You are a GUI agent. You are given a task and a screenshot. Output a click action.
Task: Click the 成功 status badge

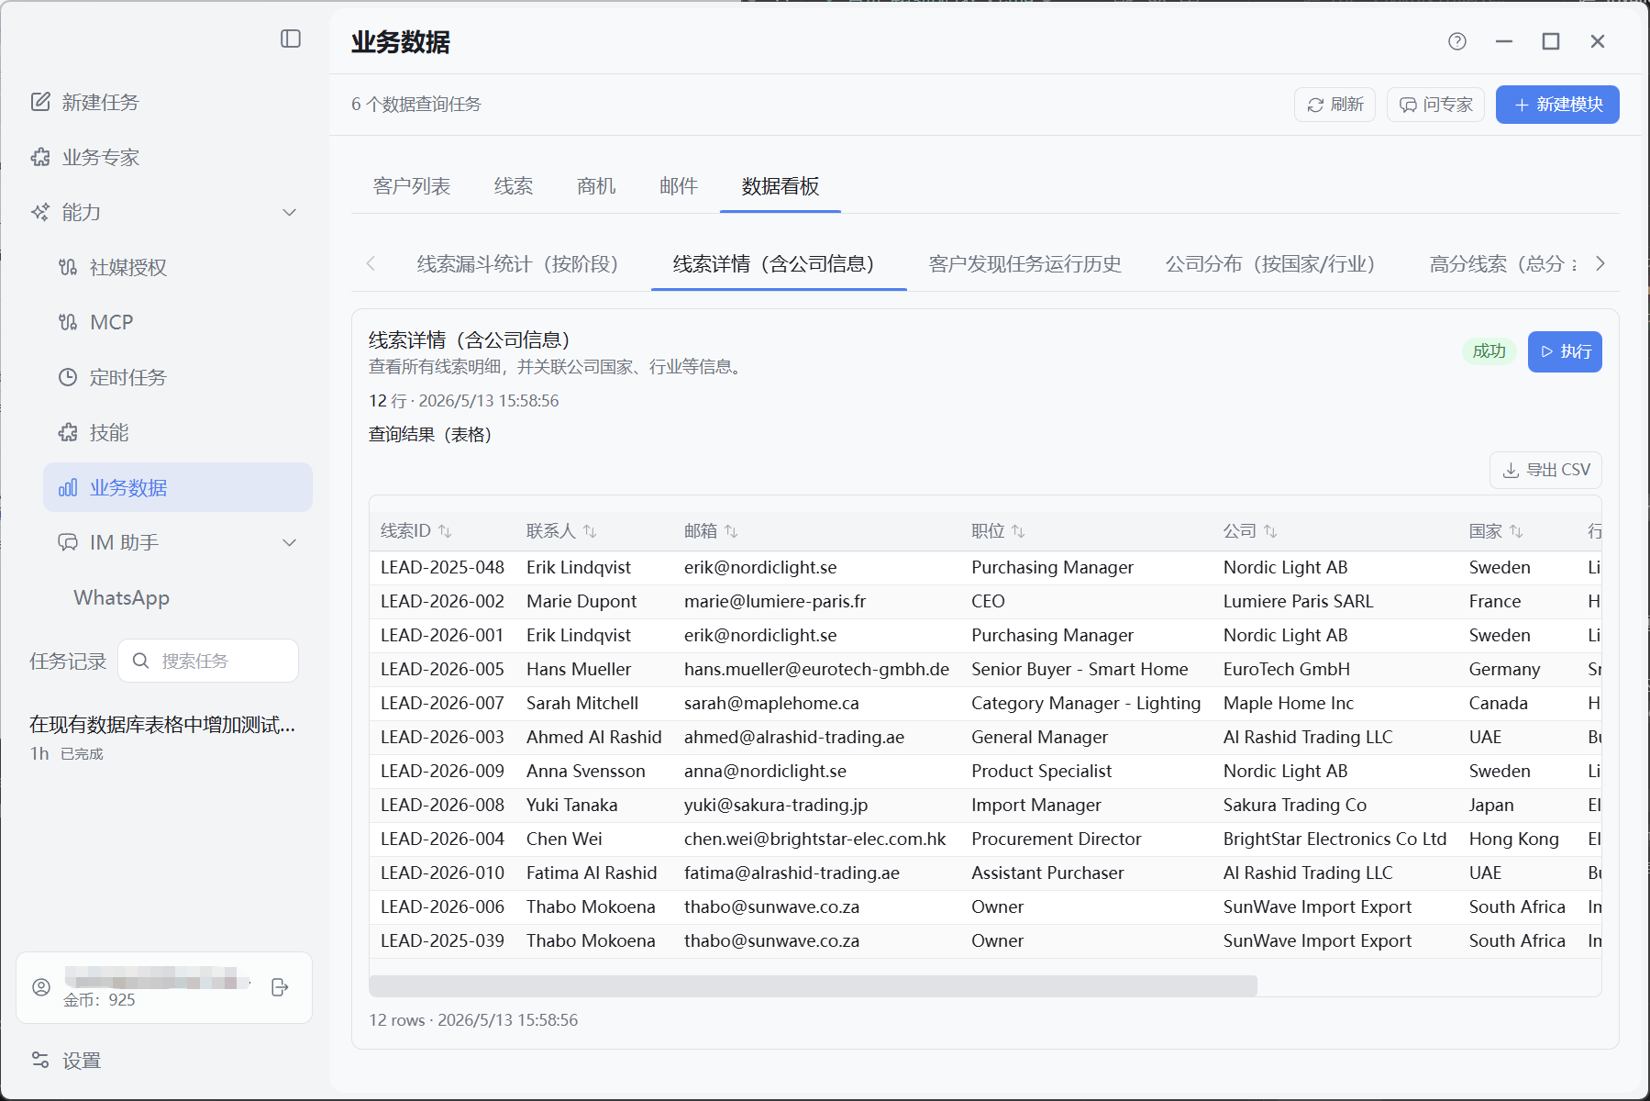(x=1489, y=351)
